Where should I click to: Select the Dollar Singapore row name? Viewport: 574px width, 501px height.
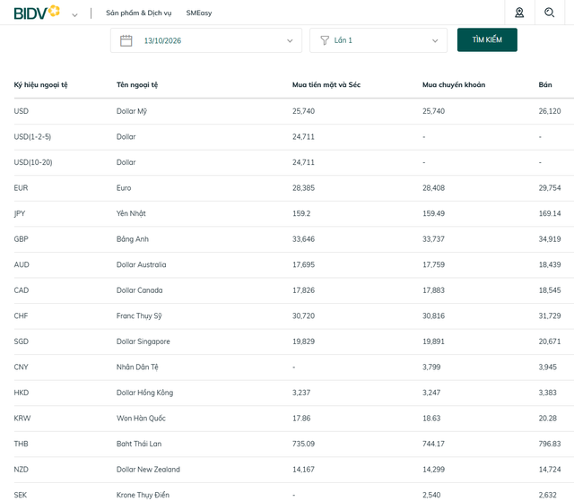(143, 341)
